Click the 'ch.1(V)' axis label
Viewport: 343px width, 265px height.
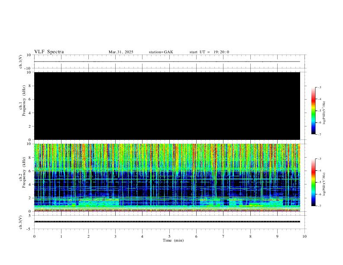tap(21, 61)
